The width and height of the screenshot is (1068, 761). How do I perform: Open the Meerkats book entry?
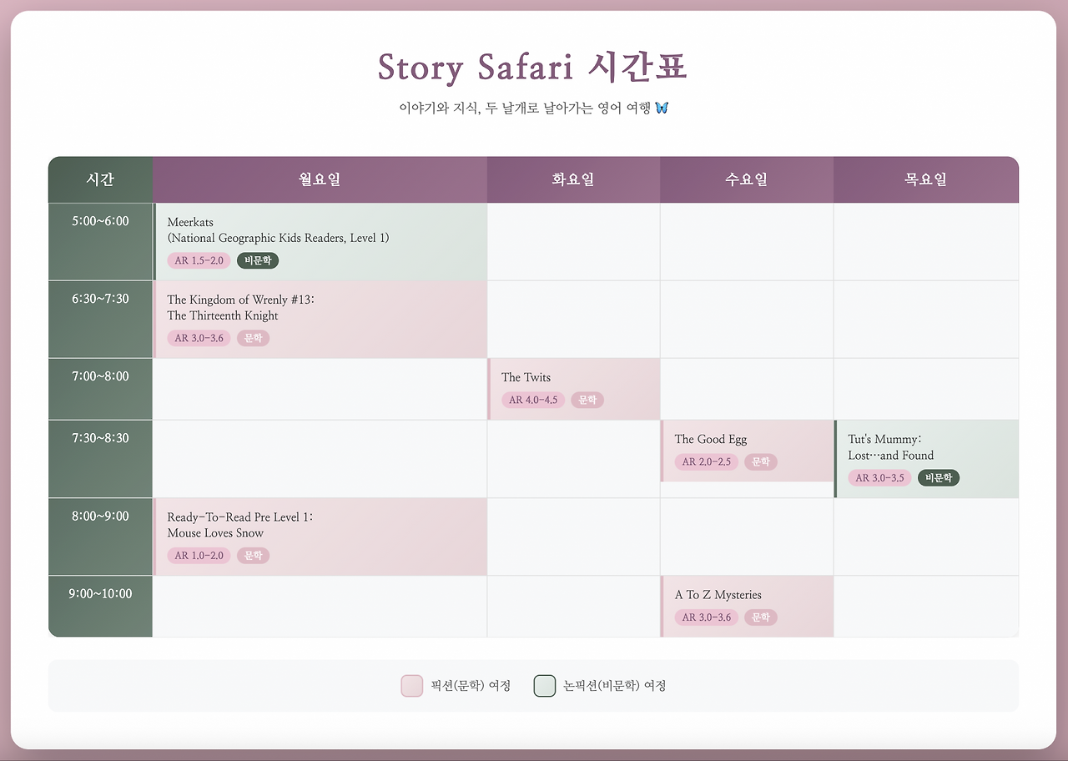click(320, 242)
